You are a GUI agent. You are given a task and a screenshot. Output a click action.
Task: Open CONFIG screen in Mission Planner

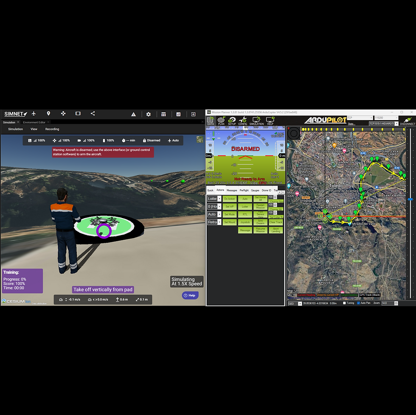click(x=242, y=121)
